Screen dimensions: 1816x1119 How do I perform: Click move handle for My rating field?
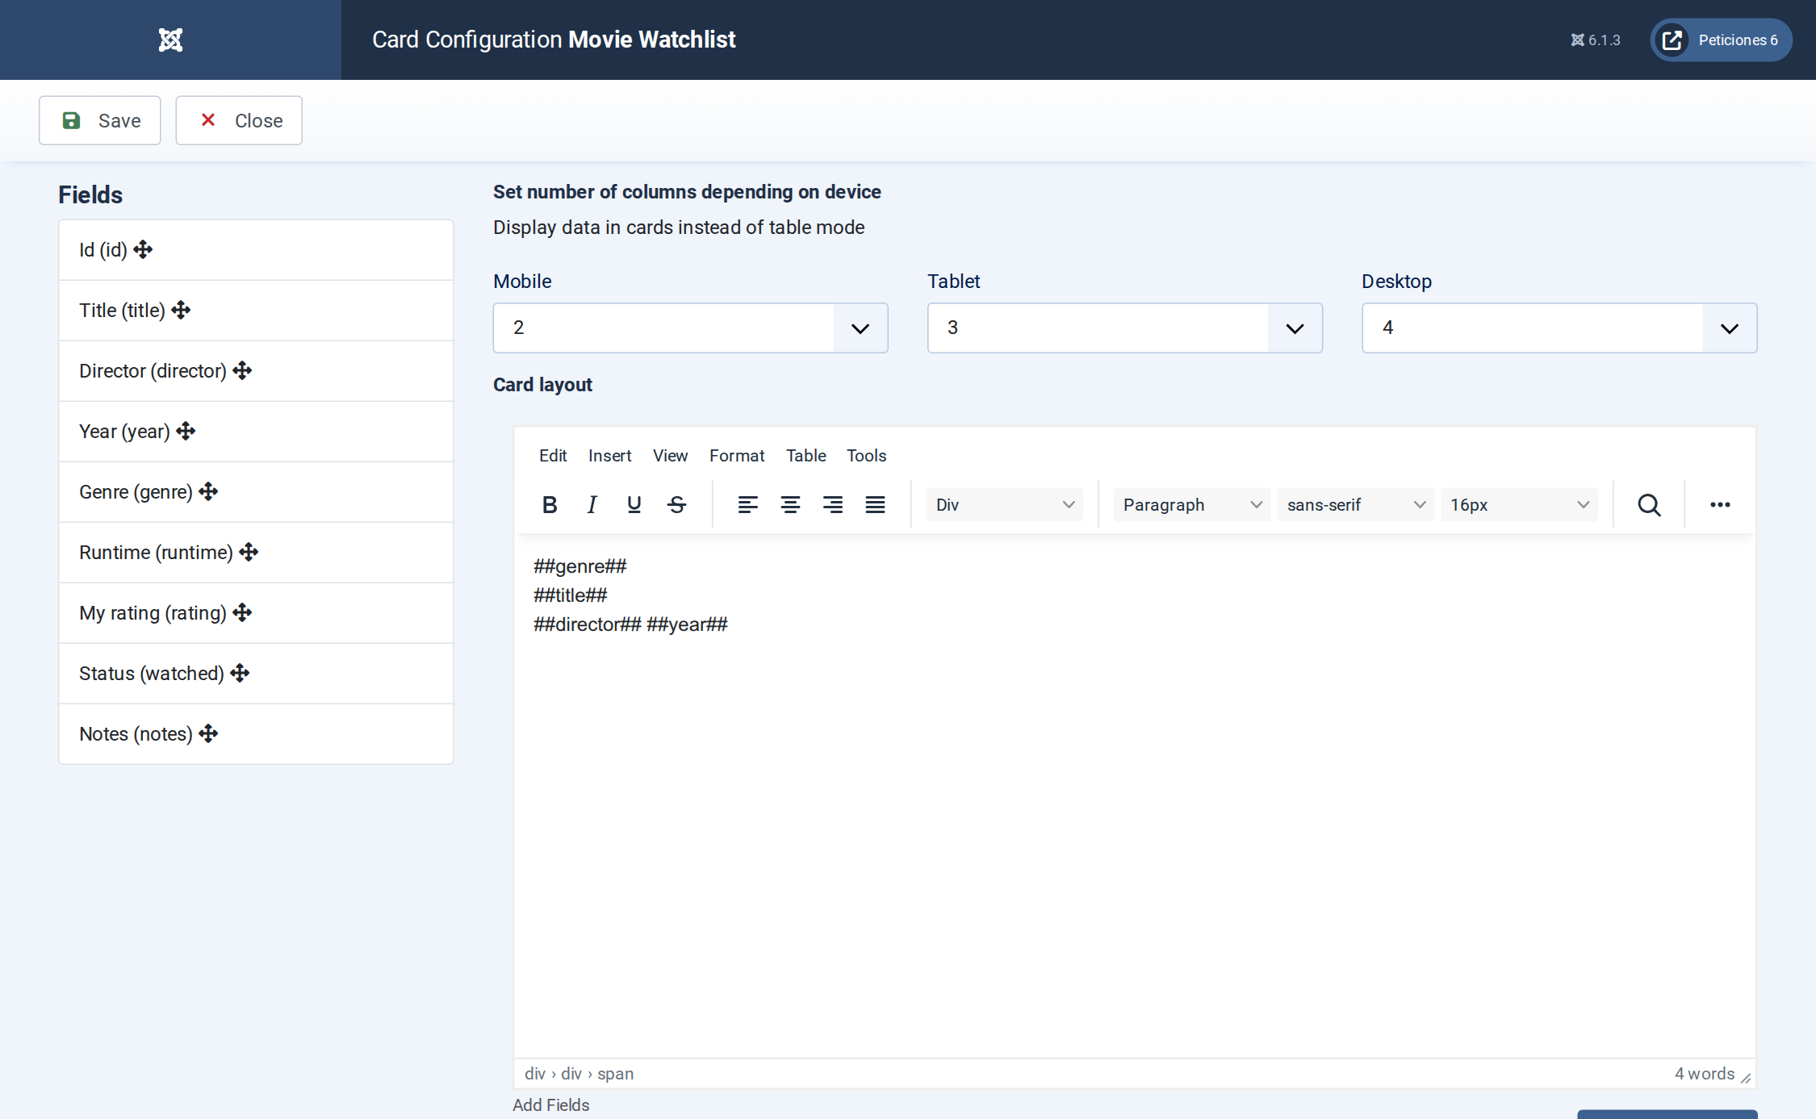242,613
